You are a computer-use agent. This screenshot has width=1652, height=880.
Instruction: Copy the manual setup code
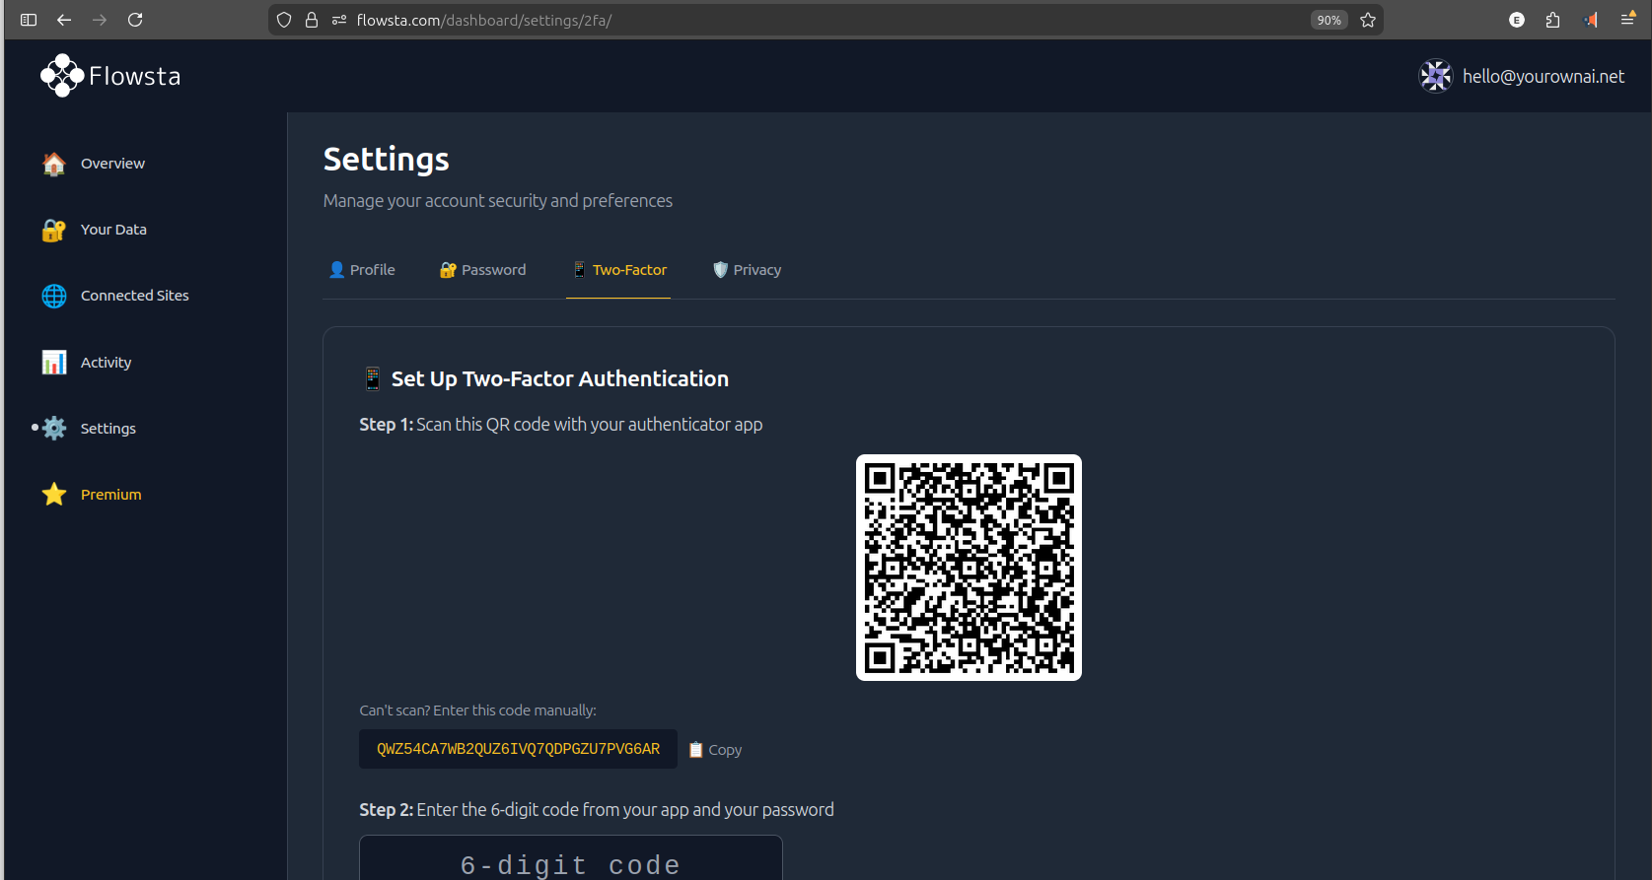(x=715, y=750)
